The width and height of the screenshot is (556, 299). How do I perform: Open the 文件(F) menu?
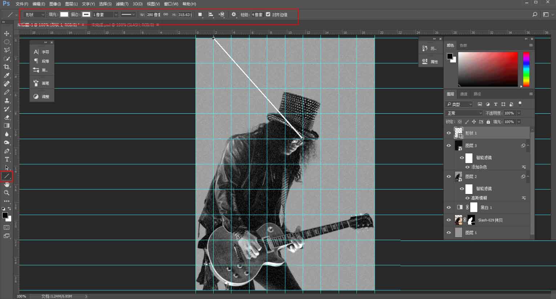22,4
